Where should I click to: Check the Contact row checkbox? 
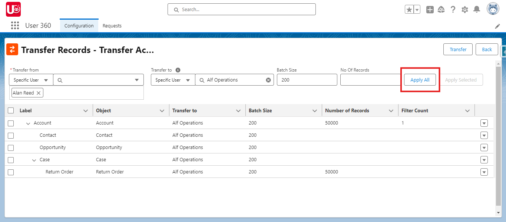(x=11, y=135)
